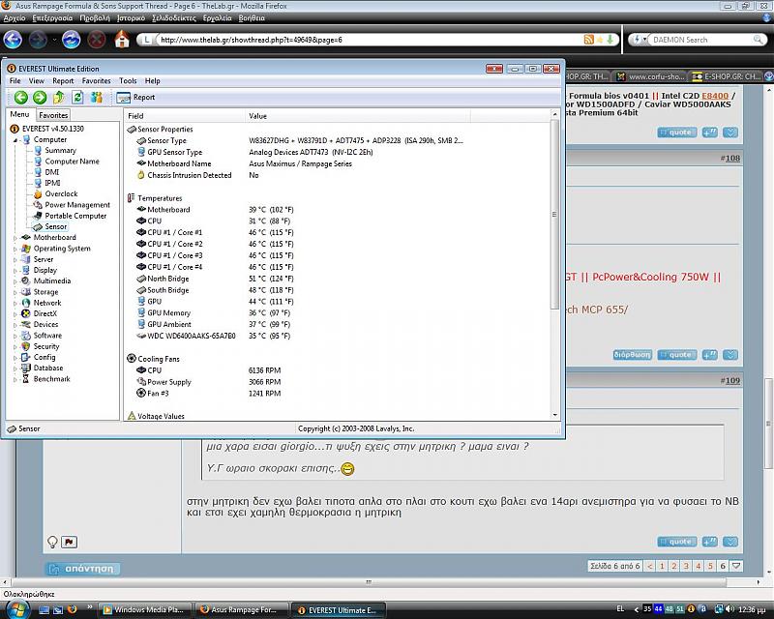Select the North Bridge temperature row
774x619 pixels.
[215, 279]
